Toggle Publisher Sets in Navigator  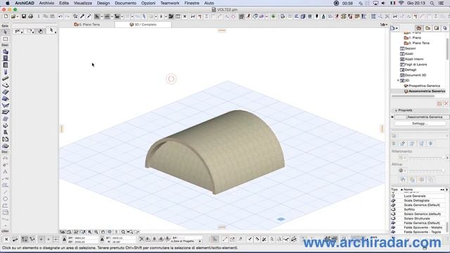[445, 28]
